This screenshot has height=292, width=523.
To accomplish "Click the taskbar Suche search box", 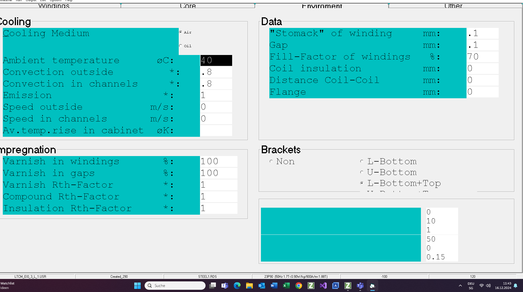I will 175,286.
